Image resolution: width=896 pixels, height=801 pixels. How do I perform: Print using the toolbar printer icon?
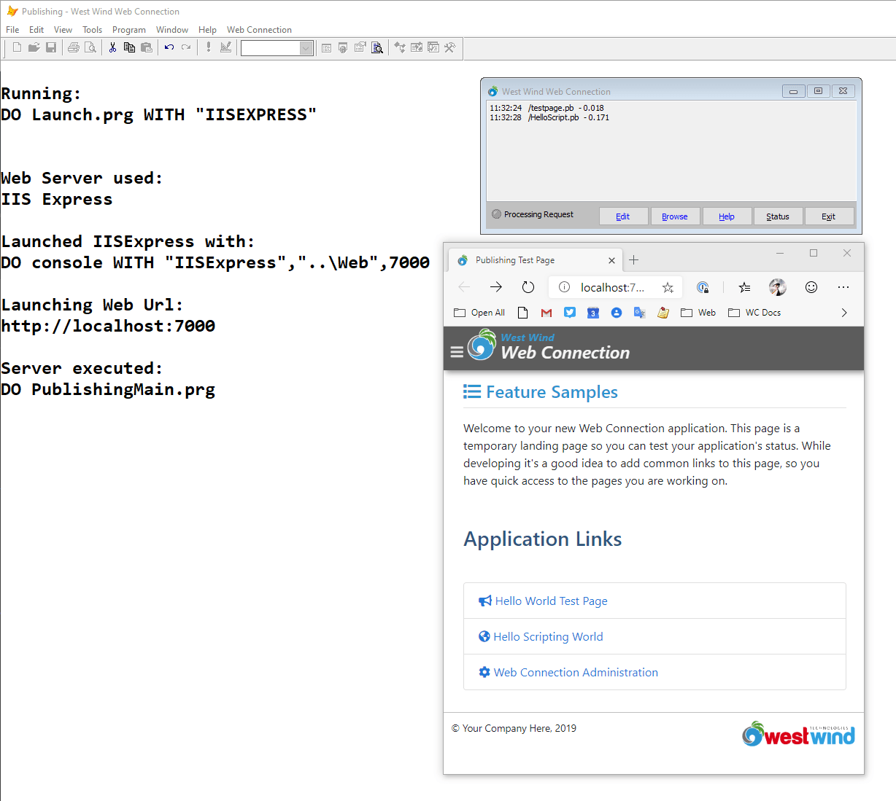[74, 47]
